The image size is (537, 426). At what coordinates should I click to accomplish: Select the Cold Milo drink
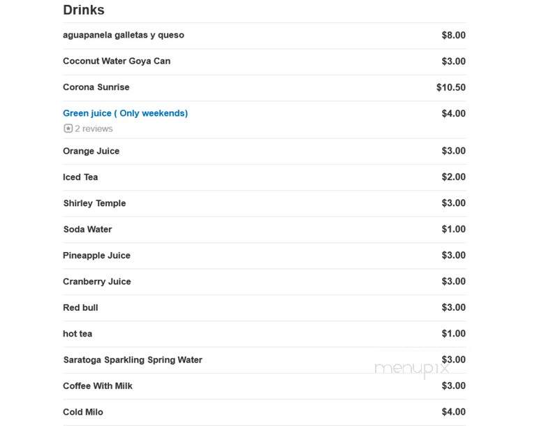(x=83, y=412)
